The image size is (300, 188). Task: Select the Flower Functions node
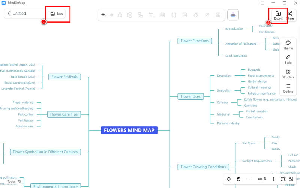(195, 41)
